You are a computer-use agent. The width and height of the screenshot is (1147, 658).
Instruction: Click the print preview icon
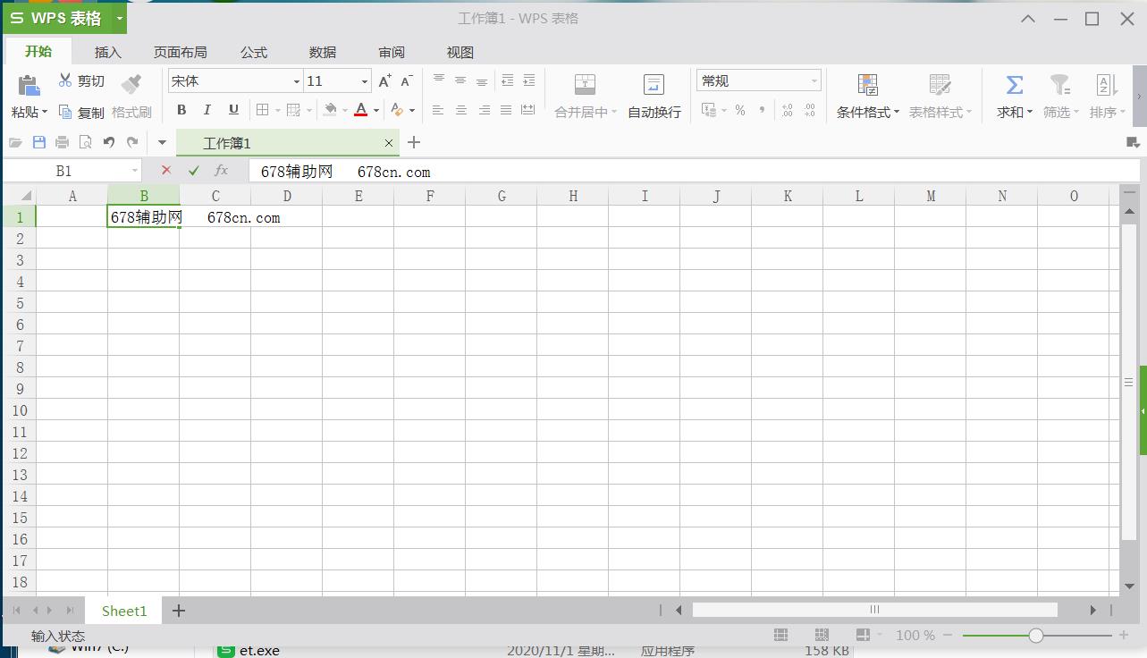tap(86, 142)
